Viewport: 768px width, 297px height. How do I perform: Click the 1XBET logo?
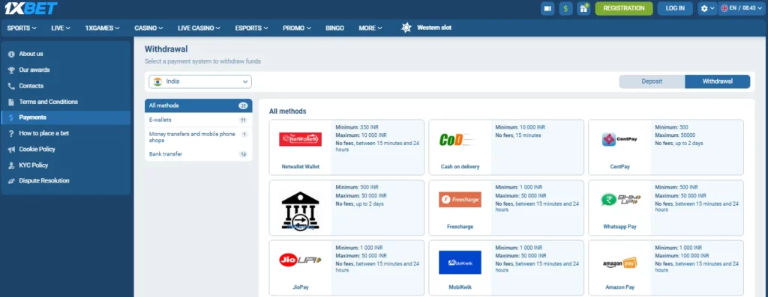point(31,7)
